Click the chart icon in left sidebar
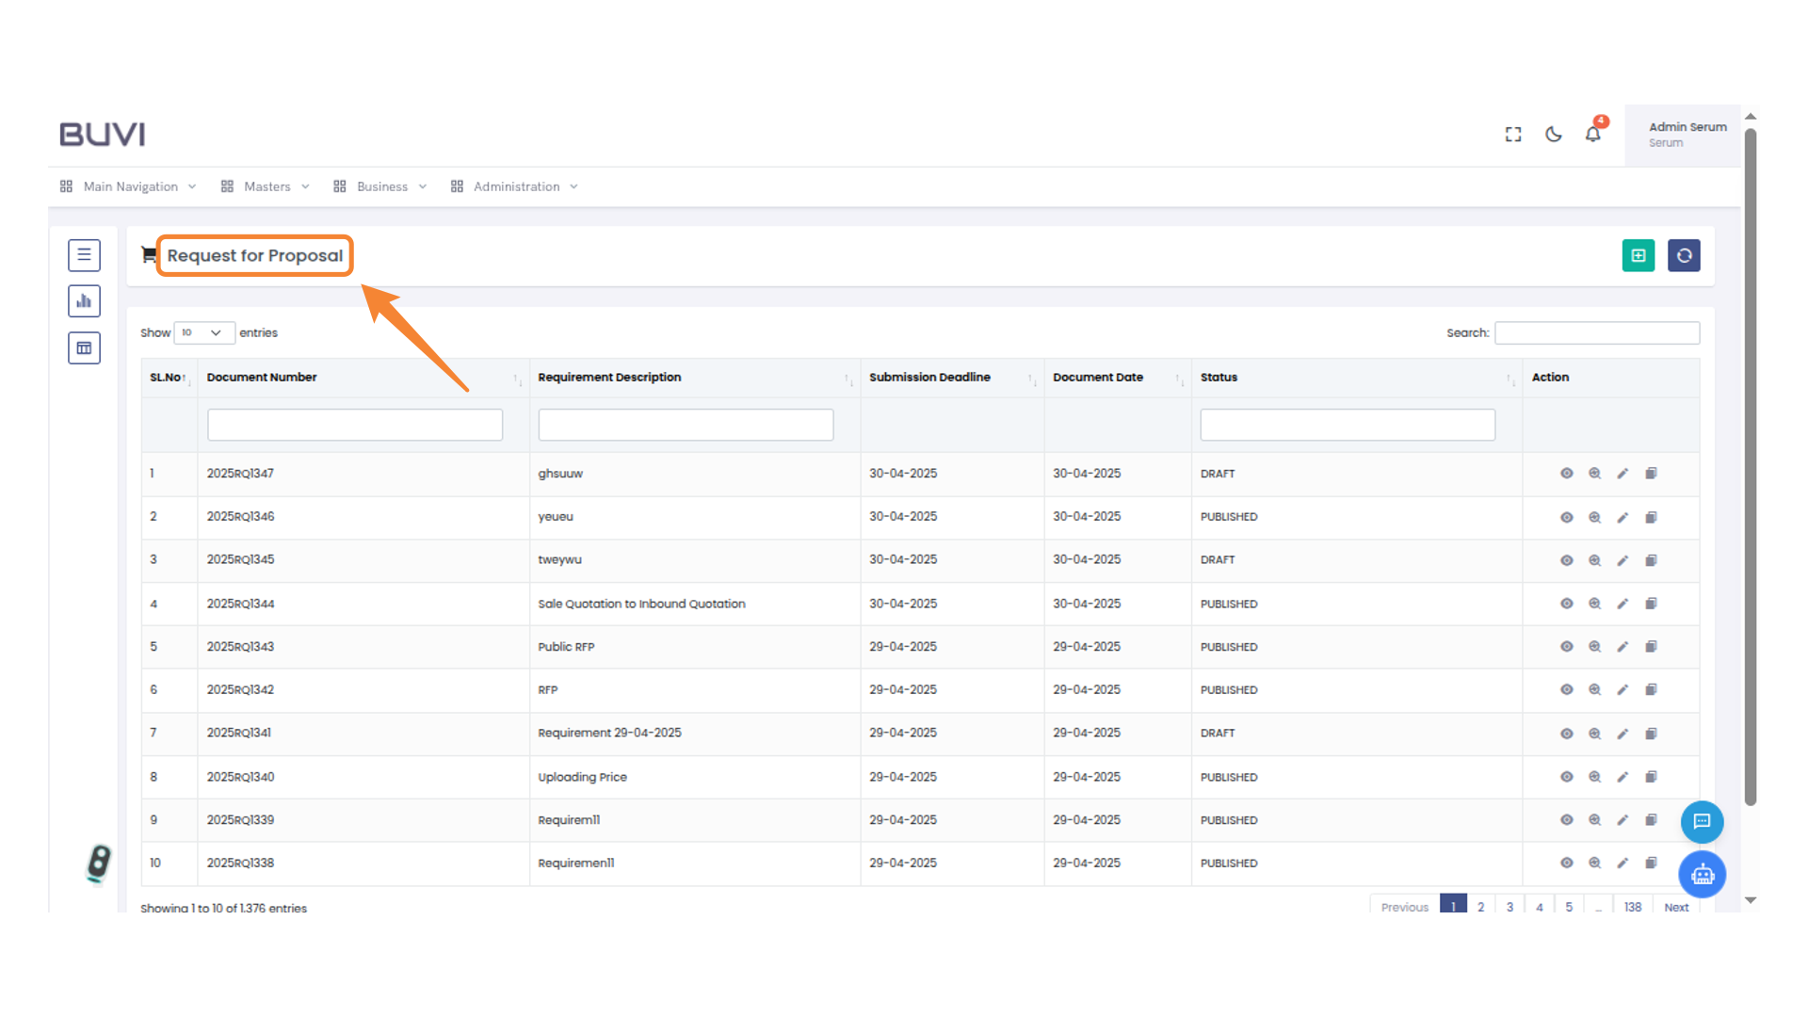1808x1017 pixels. click(x=84, y=301)
